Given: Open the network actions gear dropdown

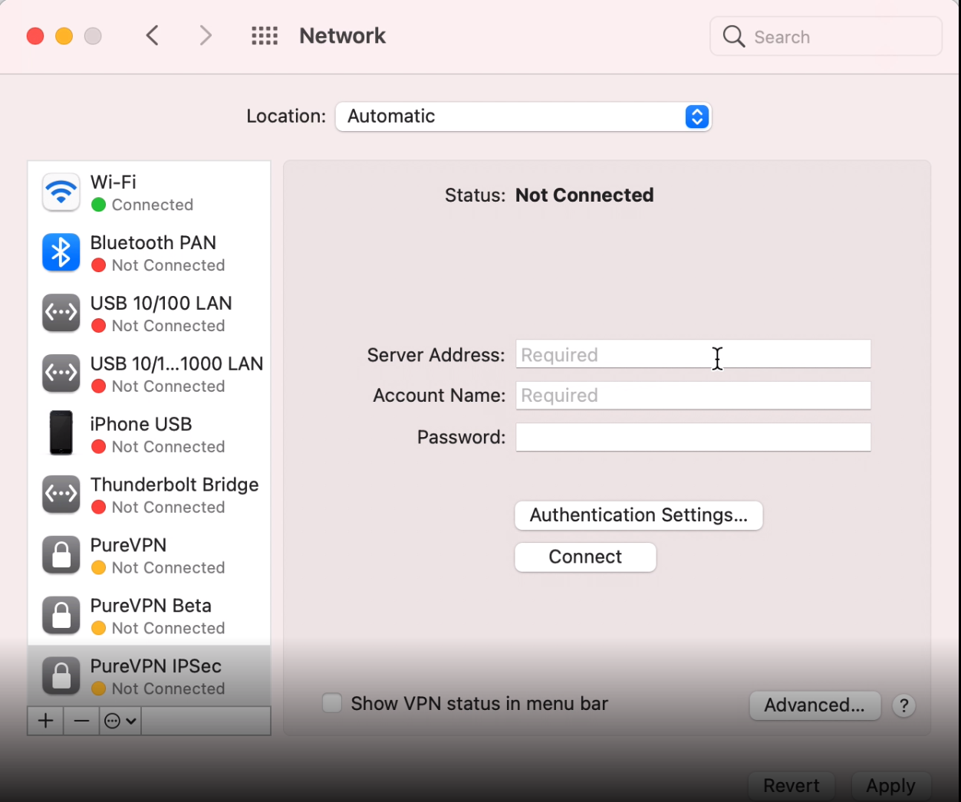Looking at the screenshot, I should point(119,720).
